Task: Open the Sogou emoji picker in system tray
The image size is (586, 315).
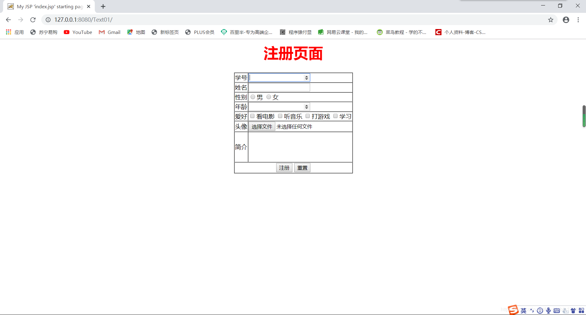Action: (540, 310)
